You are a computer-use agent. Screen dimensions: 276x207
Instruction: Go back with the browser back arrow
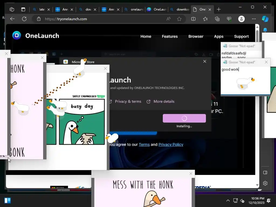[x=12, y=19]
